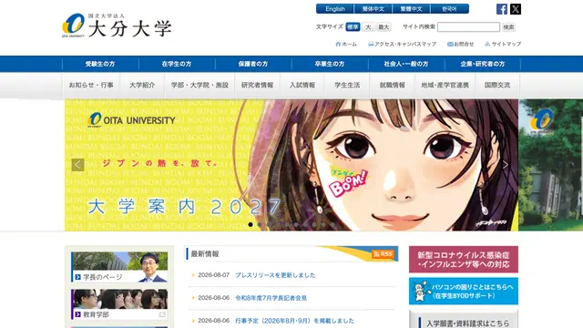Click the Oita University logo

tap(117, 26)
